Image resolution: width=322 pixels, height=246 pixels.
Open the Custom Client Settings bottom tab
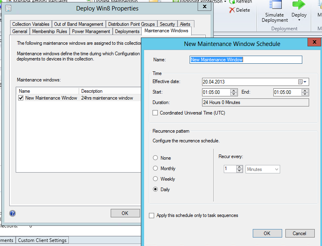pos(42,240)
